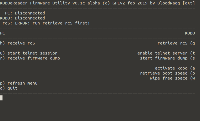Image resolution: width=200 pixels, height=121 pixels.
Task: Choose 'u) start telnet session' entry
Action: point(29,53)
